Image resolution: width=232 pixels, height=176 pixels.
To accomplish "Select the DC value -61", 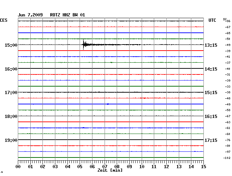I will click(228, 128).
